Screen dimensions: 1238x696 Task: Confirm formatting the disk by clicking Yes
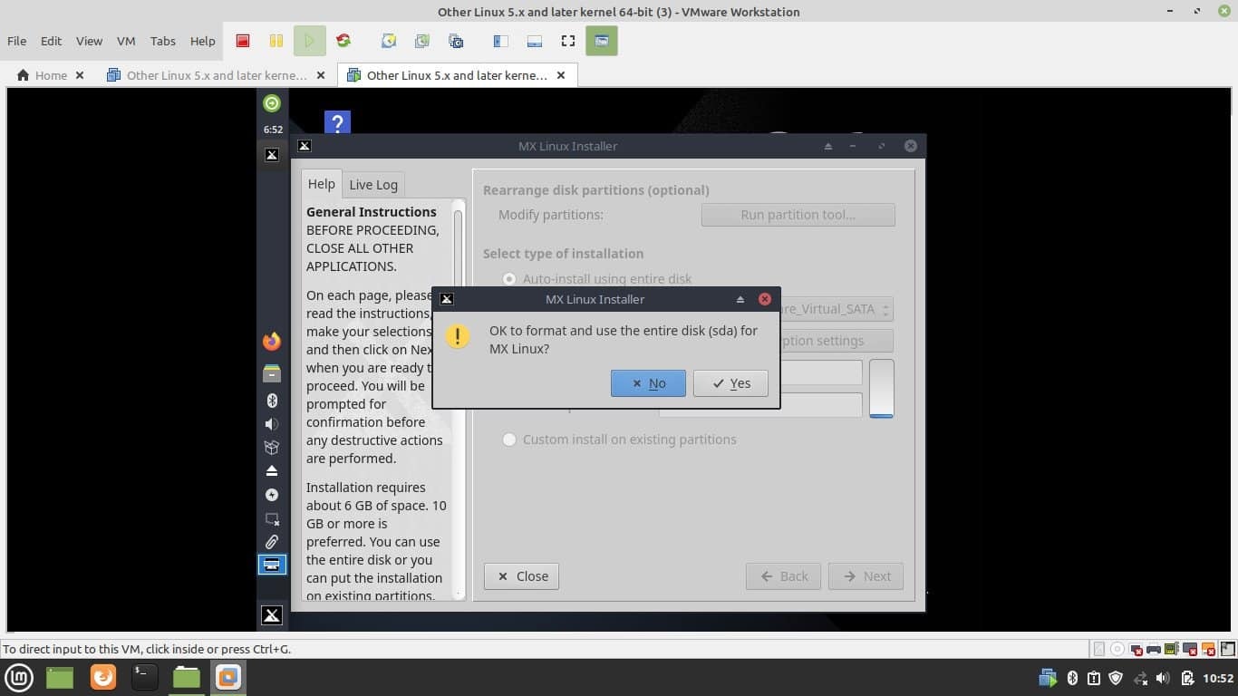[x=730, y=383]
